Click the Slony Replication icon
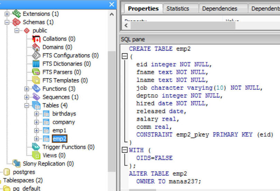 [17, 164]
